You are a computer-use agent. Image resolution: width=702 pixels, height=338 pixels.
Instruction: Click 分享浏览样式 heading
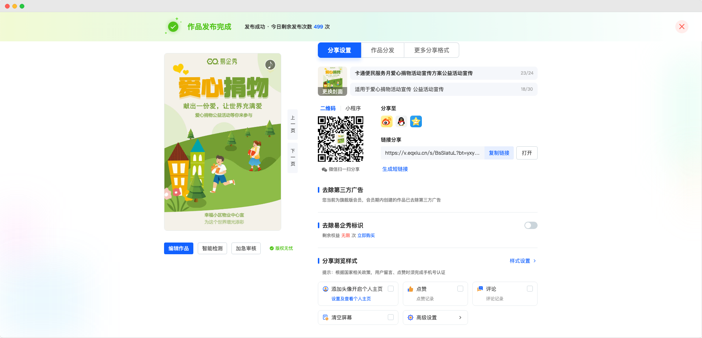(340, 261)
